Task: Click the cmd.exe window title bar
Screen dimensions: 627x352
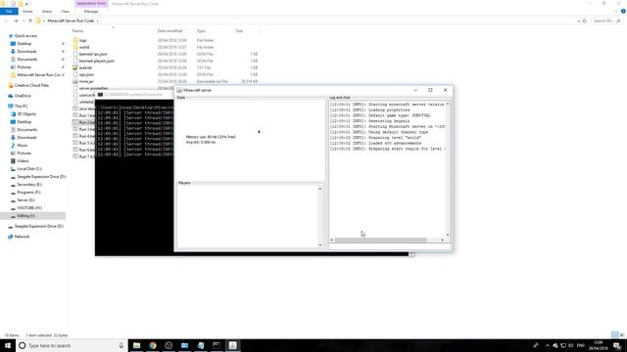Action: click(135, 95)
